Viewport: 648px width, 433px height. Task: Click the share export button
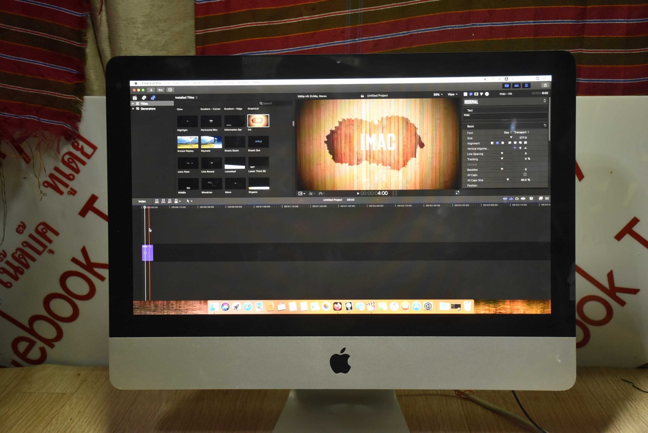[x=545, y=85]
